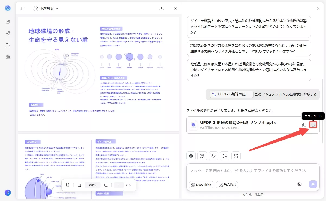This screenshot has width=326, height=201.
Task: Download the generated pptx file
Action: pos(313,125)
